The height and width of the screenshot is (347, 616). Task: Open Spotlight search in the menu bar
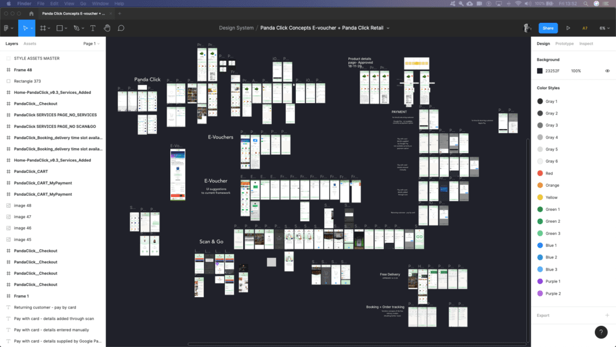click(x=586, y=4)
